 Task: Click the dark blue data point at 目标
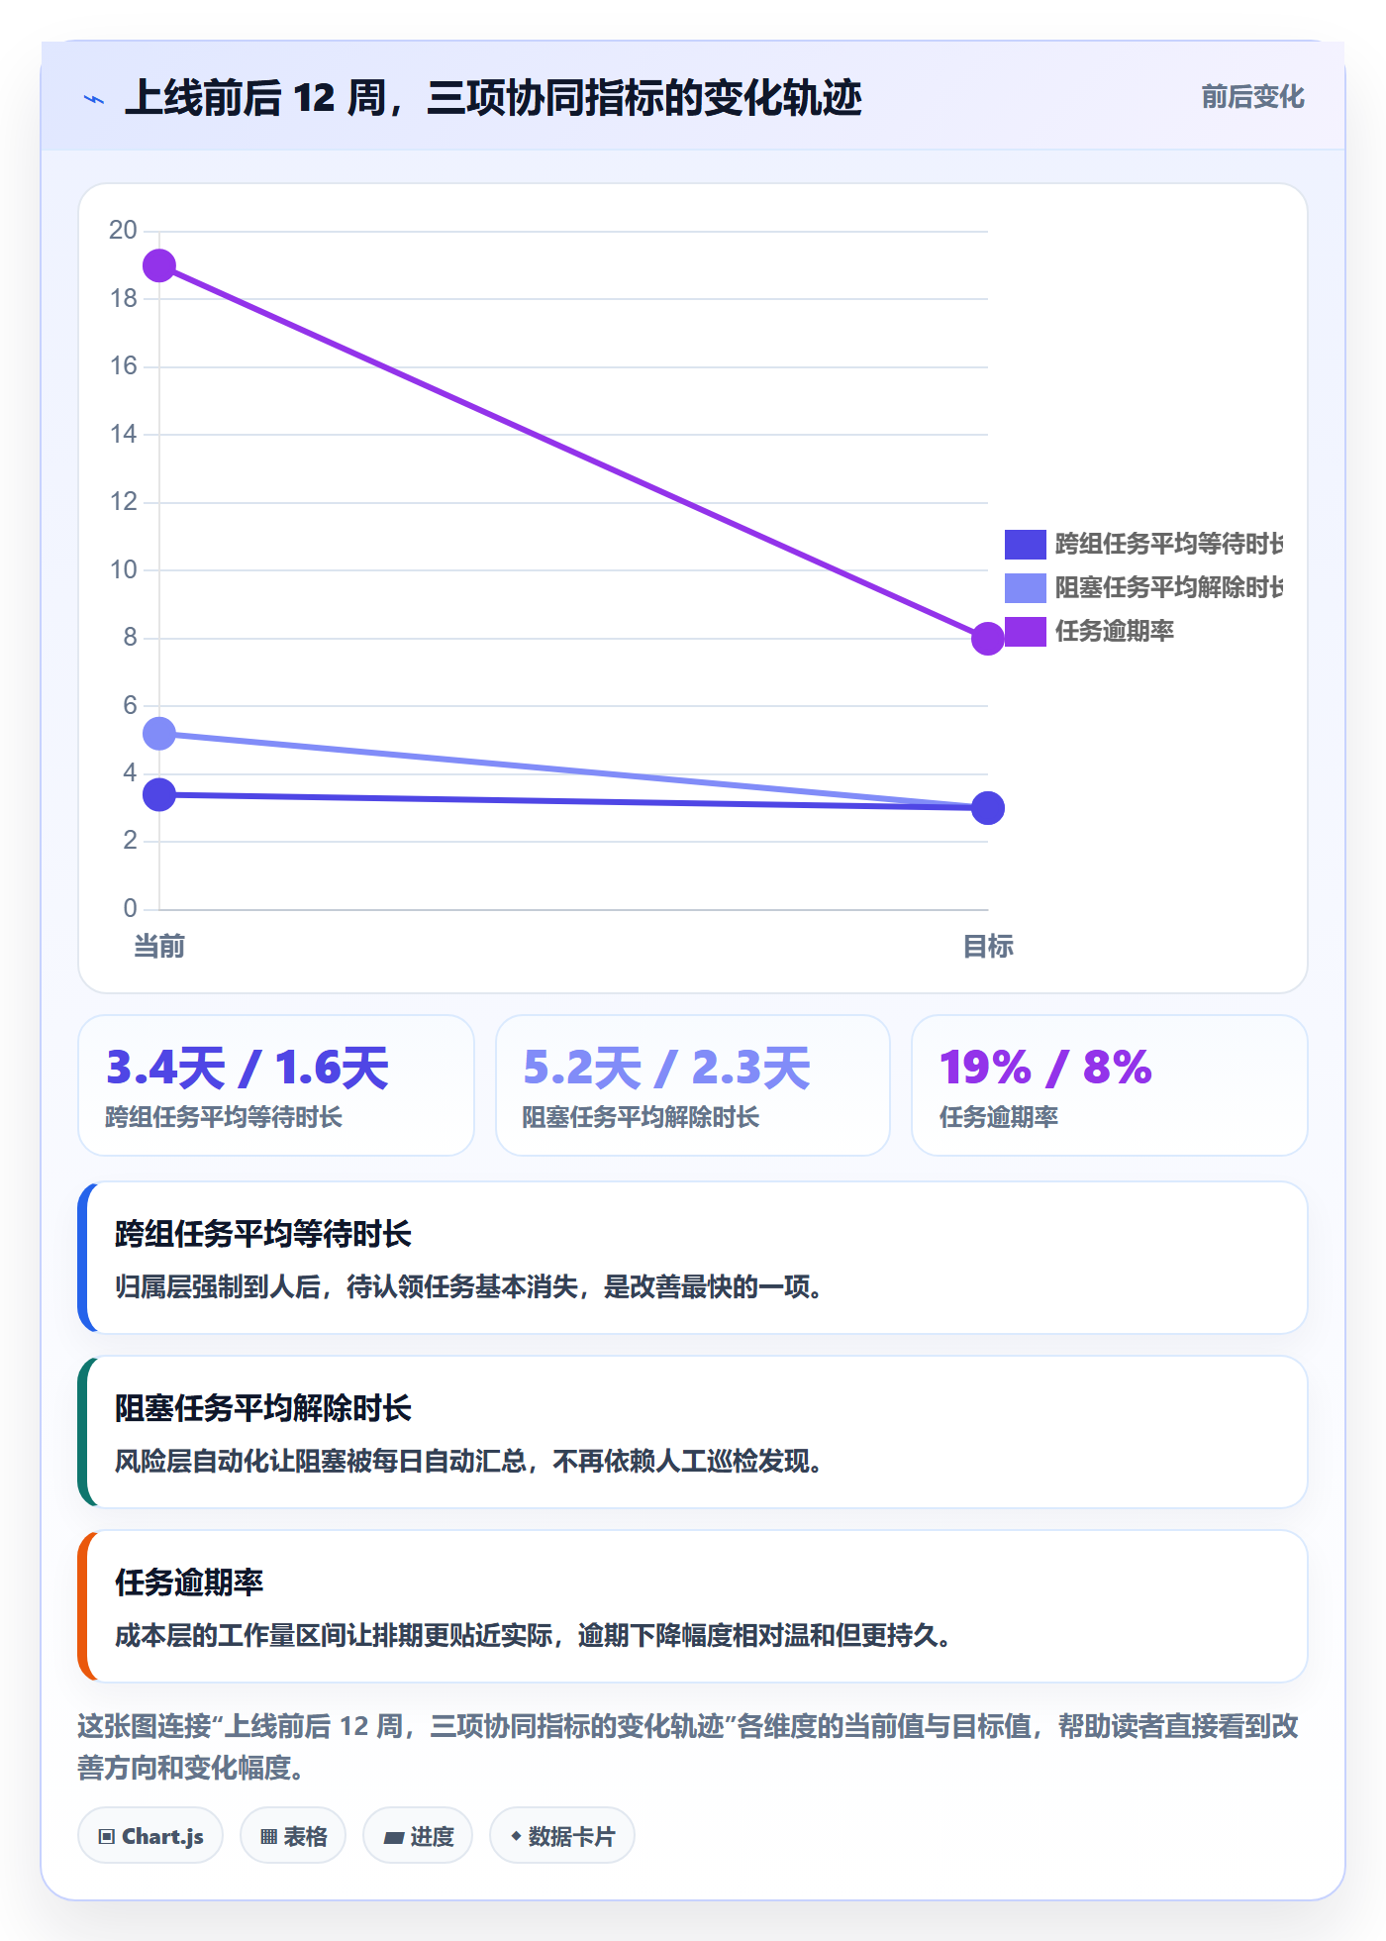pyautogui.click(x=987, y=808)
